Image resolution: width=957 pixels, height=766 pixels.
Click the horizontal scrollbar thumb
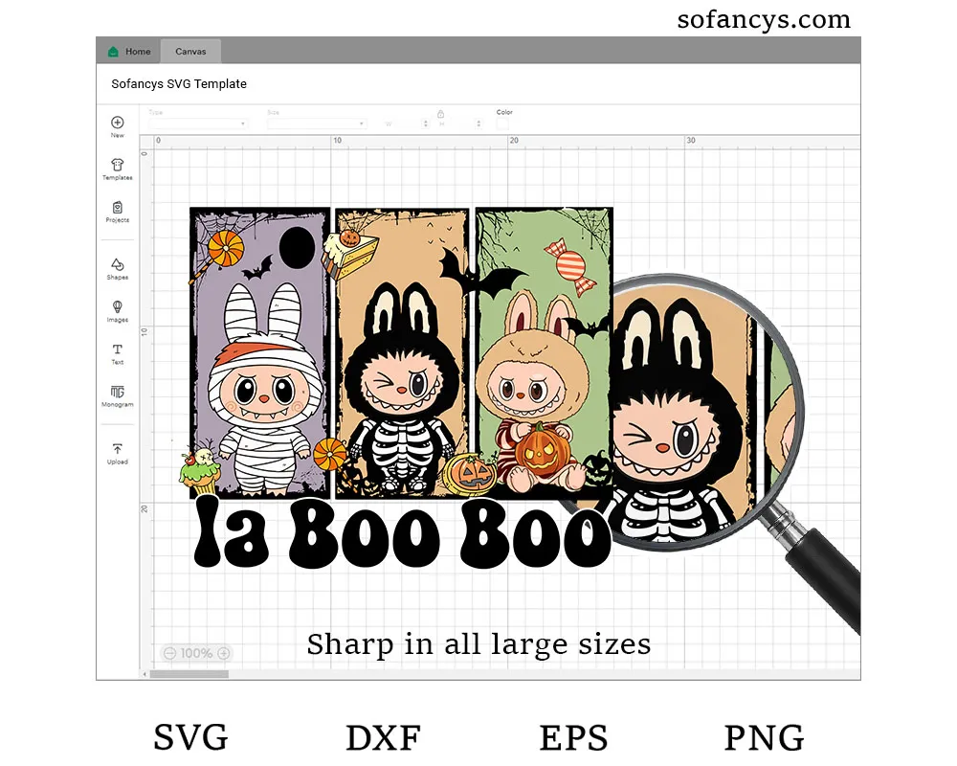(189, 674)
